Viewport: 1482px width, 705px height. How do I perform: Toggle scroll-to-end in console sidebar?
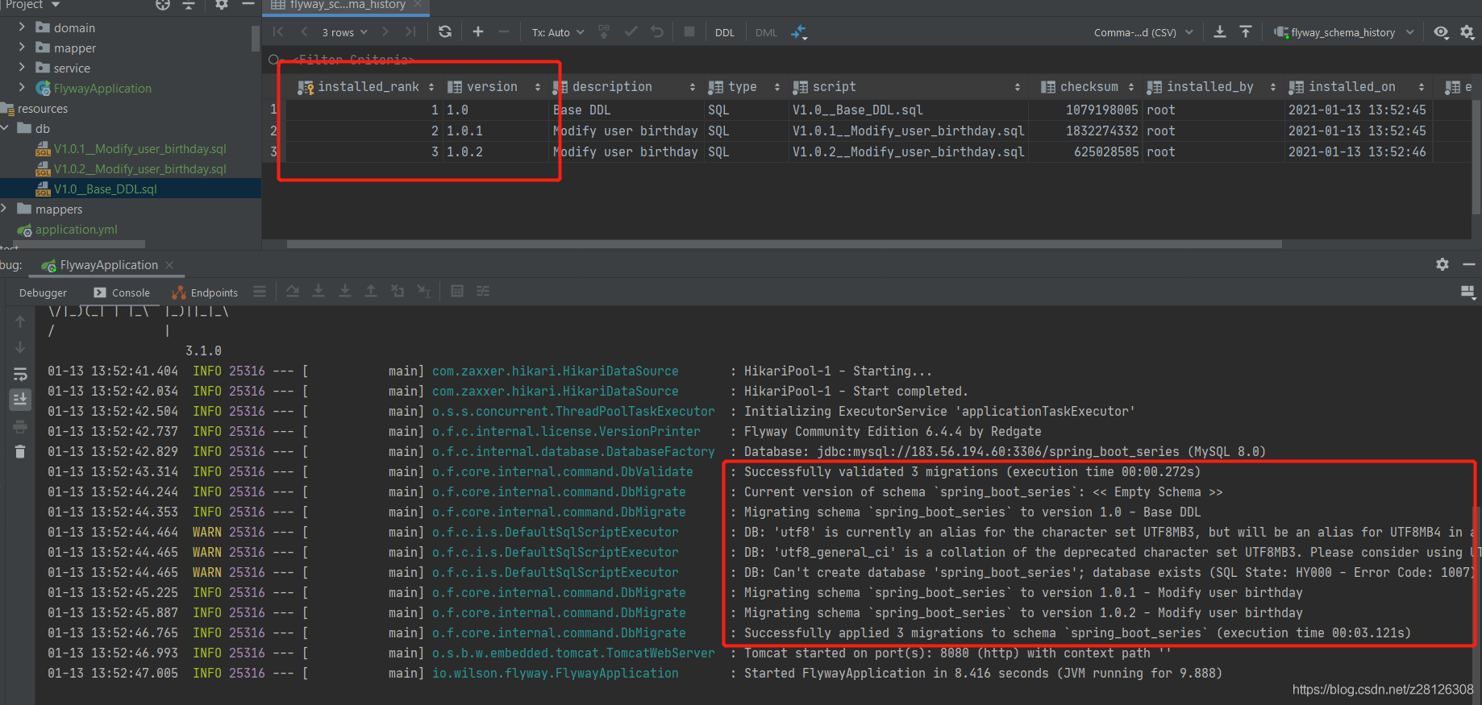(20, 400)
